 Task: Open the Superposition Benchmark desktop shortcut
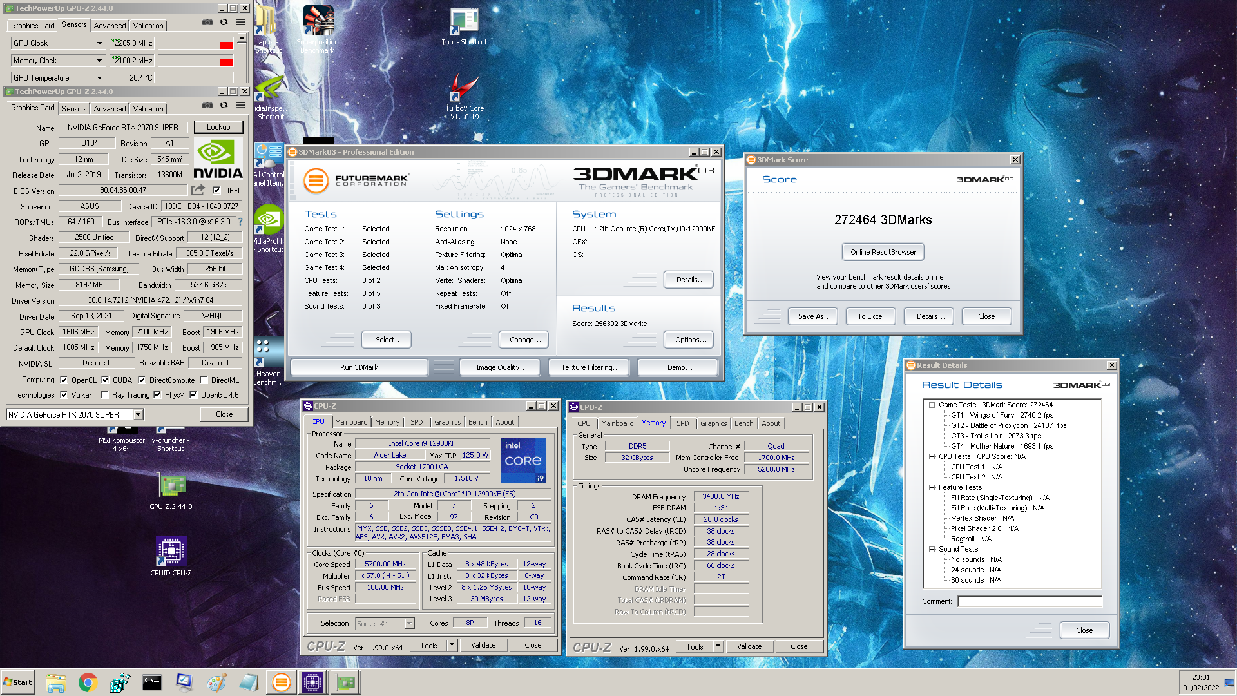(318, 30)
